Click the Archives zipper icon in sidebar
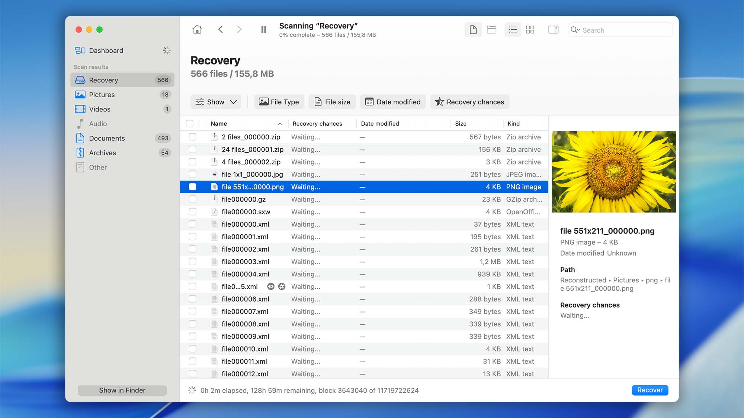 (80, 153)
